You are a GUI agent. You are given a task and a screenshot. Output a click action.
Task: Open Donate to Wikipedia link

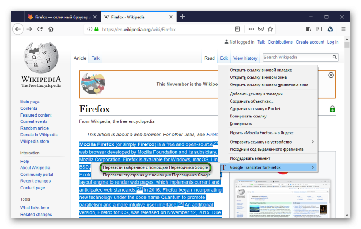[39, 135]
